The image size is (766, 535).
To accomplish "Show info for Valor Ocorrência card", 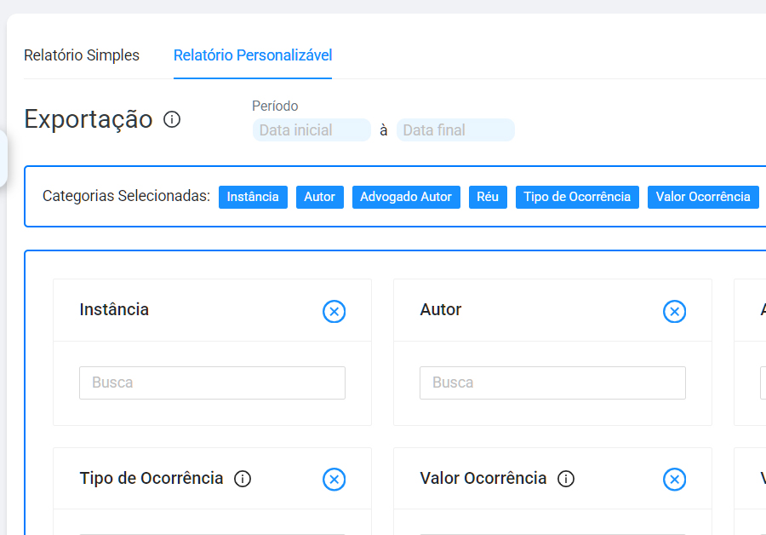I will [x=566, y=479].
